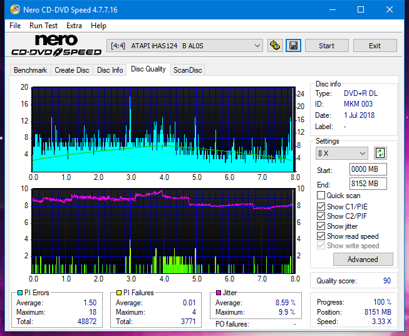Click PI Failures total 3771 value
This screenshot has width=409, height=336.
coord(189,322)
